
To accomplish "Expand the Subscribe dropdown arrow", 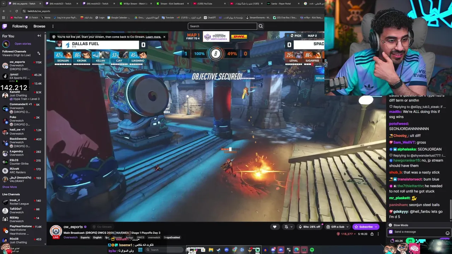I will click(x=377, y=227).
